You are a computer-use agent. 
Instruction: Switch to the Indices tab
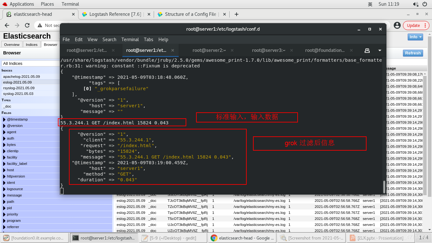[32, 45]
